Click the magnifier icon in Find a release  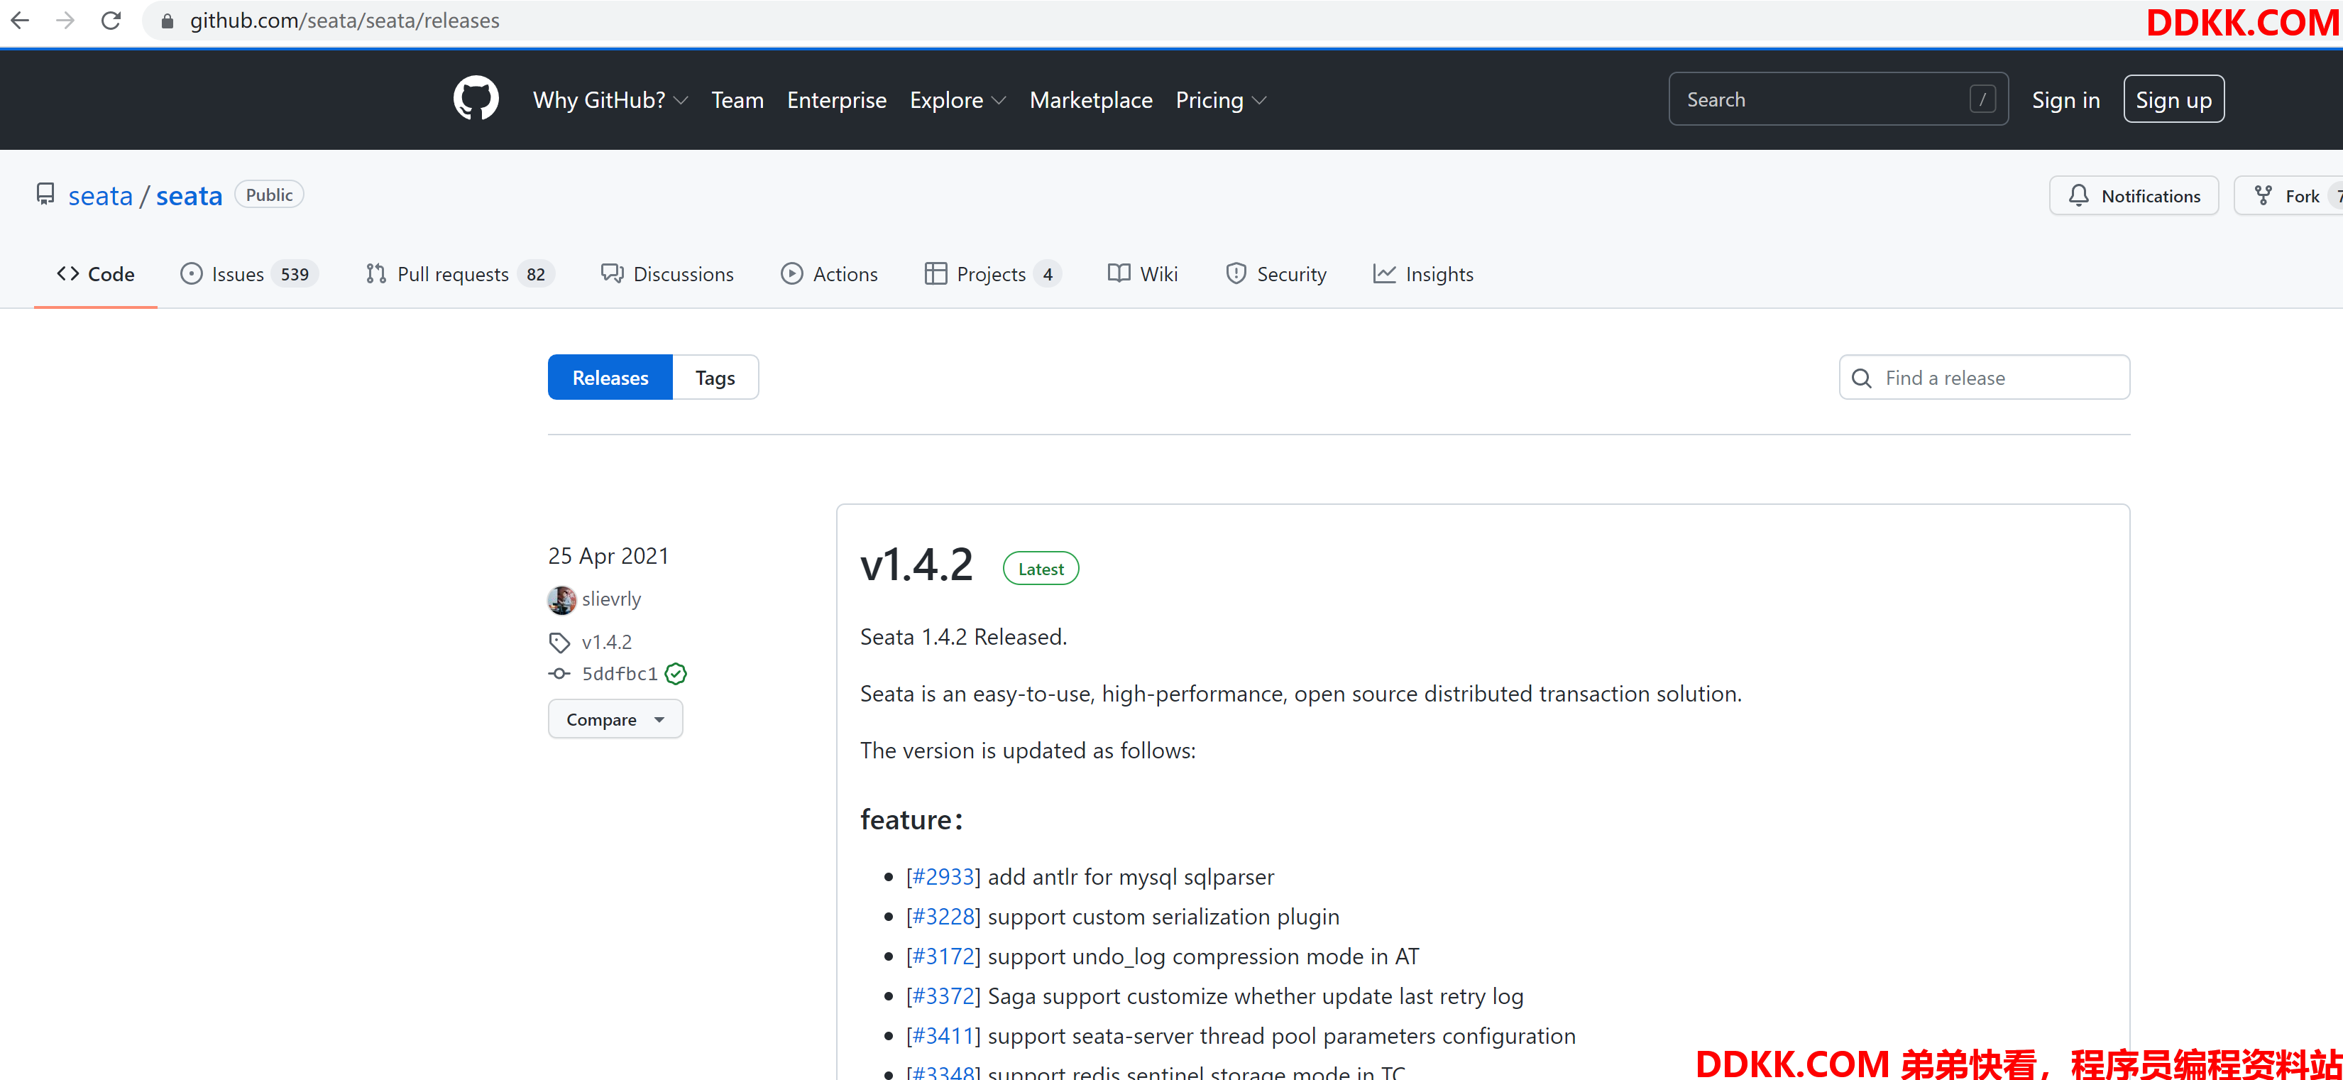(x=1861, y=378)
